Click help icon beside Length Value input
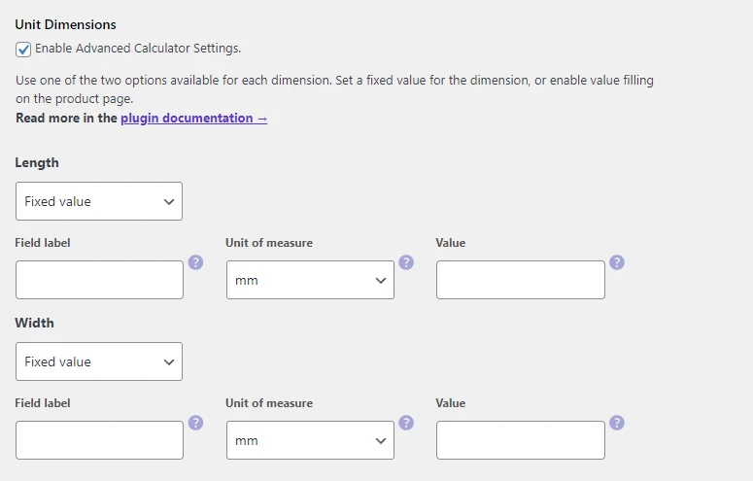 (617, 262)
